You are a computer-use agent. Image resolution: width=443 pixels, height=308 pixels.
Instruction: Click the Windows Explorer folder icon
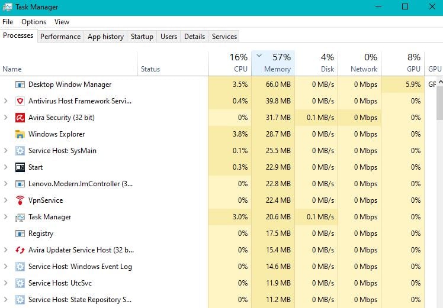point(20,134)
